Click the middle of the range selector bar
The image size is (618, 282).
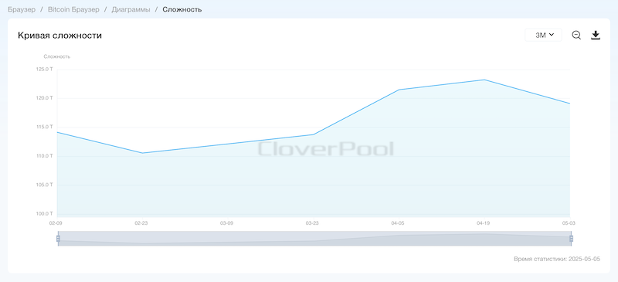[x=314, y=239]
